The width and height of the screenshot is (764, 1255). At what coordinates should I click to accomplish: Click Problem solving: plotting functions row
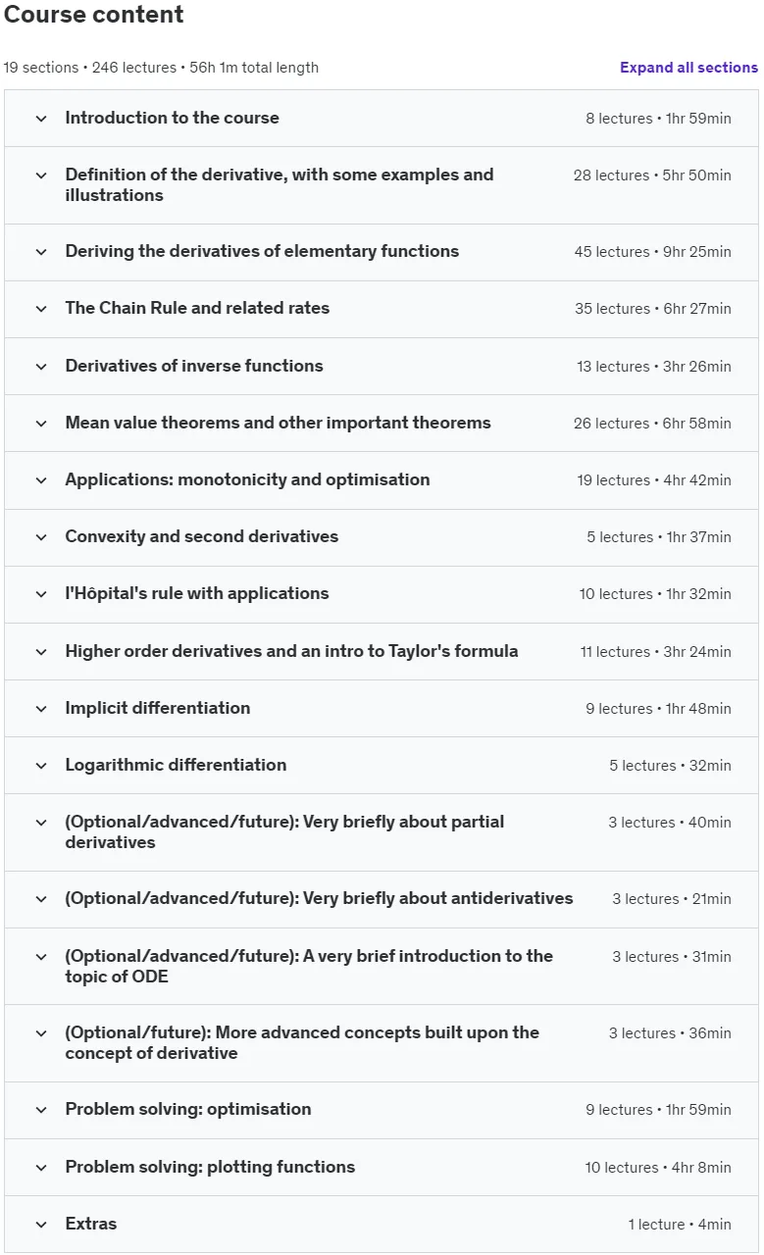382,1167
